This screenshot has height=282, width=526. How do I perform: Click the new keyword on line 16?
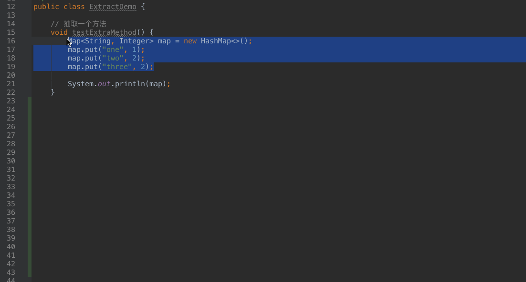(190, 41)
